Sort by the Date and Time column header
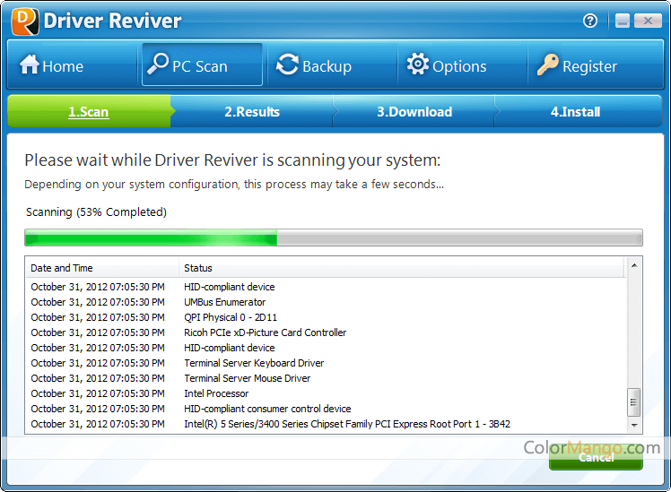The width and height of the screenshot is (671, 492). tap(102, 268)
